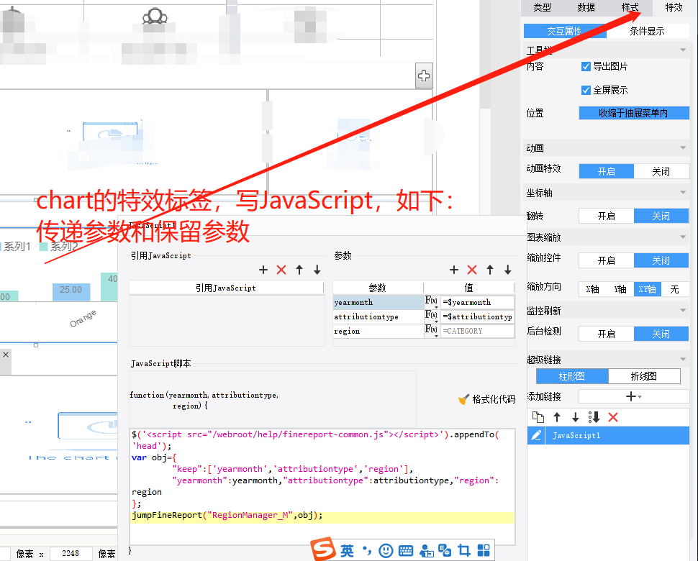
Task: Close the bottom-left panel with the X
Action: click(6, 355)
